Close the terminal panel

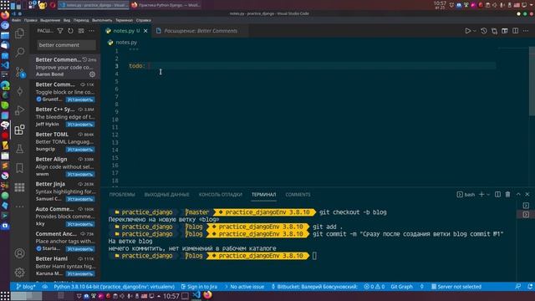(x=527, y=194)
